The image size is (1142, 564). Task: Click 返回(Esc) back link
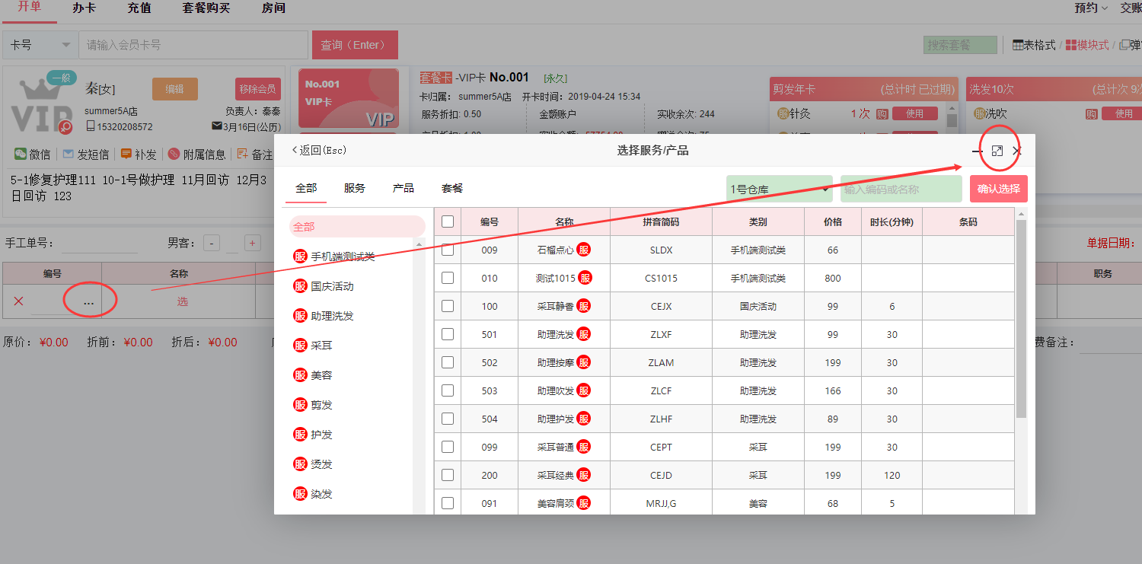tap(320, 151)
